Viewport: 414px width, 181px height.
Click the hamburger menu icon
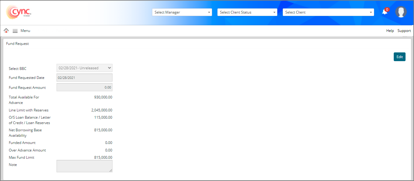coord(15,31)
